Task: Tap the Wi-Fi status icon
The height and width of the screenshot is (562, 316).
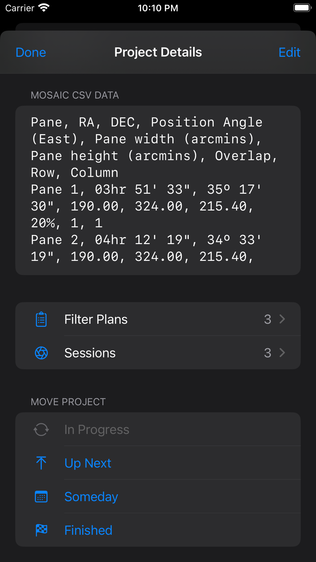Action: pos(44,8)
